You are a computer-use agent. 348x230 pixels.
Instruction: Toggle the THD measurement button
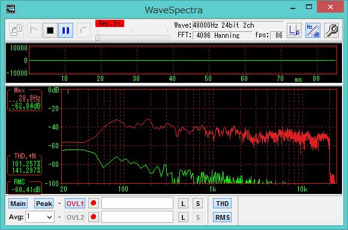click(222, 204)
